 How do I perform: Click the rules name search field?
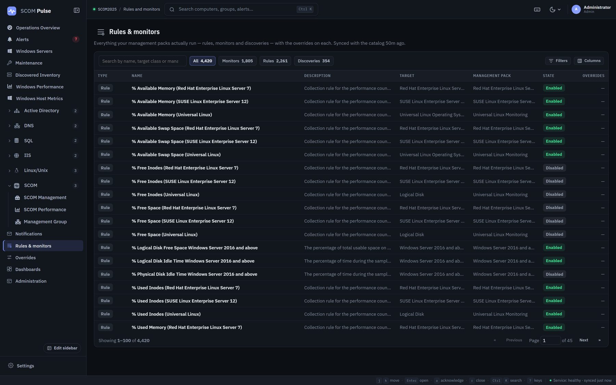point(142,61)
